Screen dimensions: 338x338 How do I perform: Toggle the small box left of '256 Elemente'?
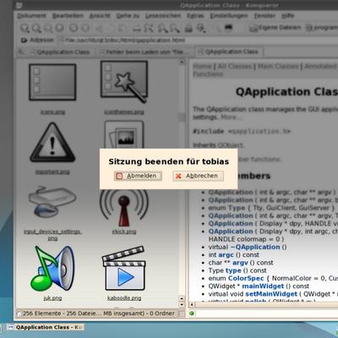[19, 313]
